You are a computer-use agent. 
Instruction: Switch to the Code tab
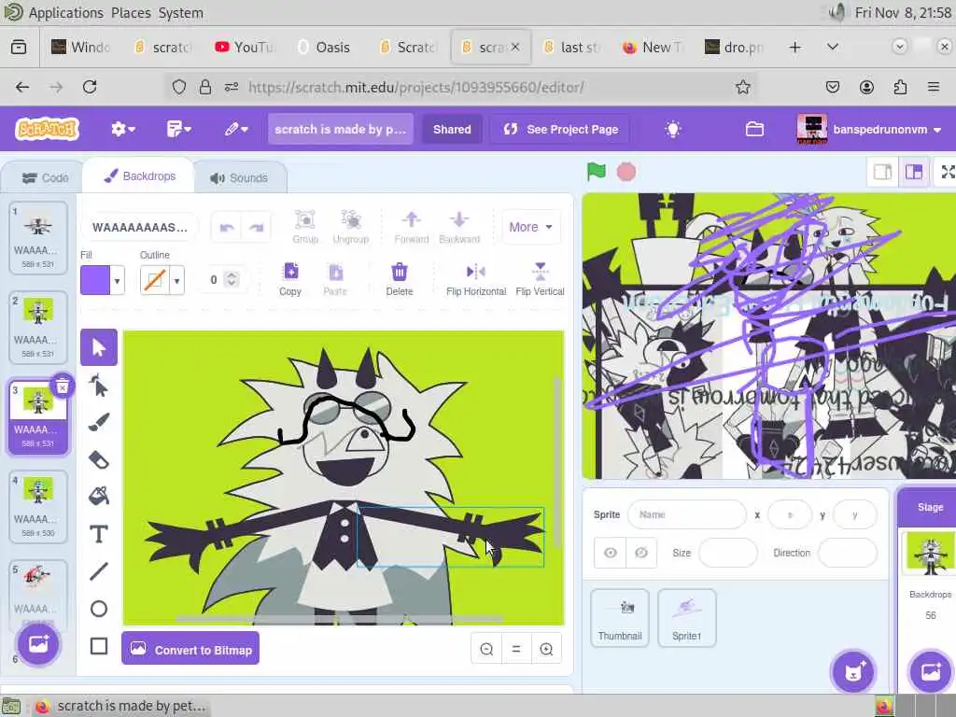point(46,178)
